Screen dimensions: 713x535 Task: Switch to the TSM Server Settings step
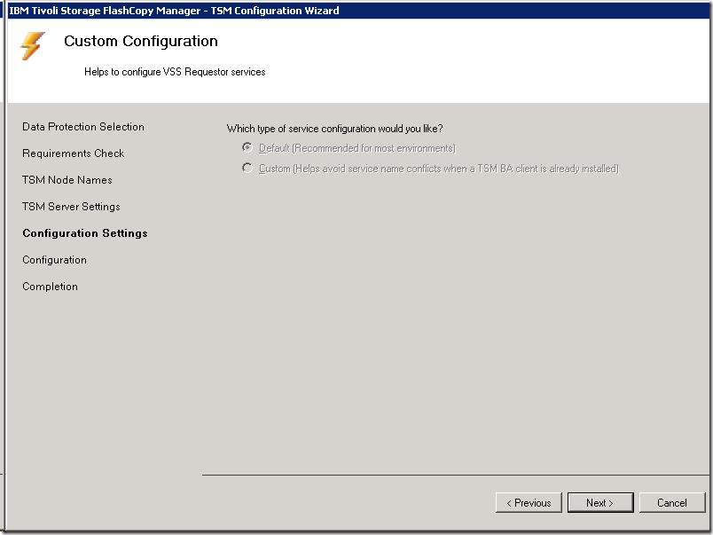pos(71,207)
